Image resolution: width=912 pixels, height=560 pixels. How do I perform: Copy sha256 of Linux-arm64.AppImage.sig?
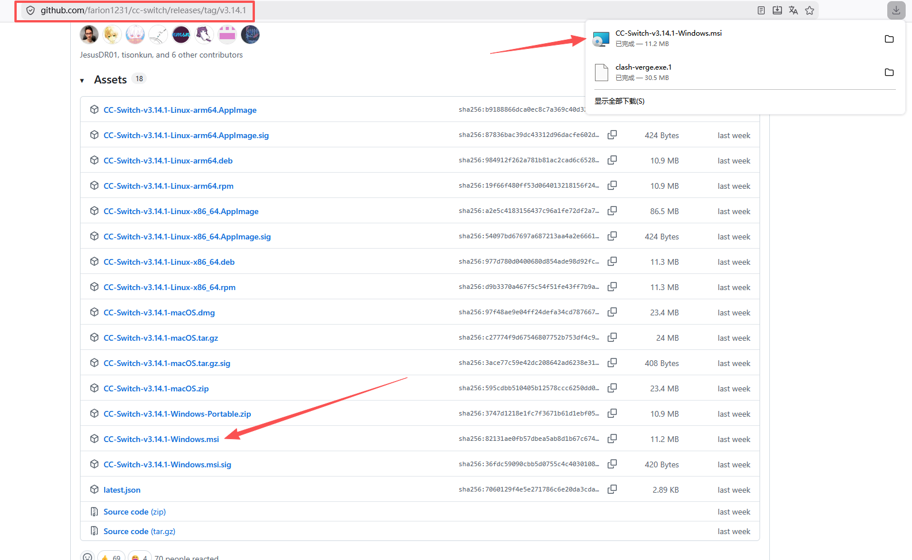(612, 135)
